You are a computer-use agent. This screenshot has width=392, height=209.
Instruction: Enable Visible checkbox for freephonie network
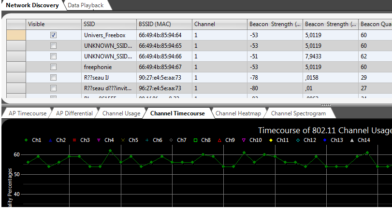click(x=54, y=67)
